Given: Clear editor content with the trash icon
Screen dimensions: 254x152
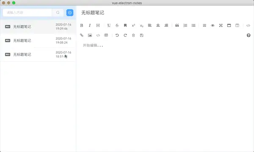Looking at the screenshot, I should (133, 35).
